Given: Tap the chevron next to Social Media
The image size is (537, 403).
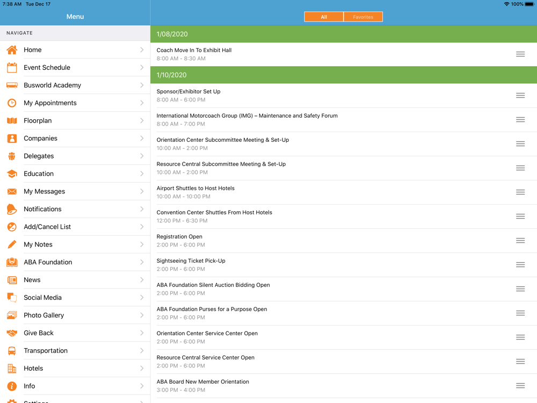Looking at the screenshot, I should [142, 298].
